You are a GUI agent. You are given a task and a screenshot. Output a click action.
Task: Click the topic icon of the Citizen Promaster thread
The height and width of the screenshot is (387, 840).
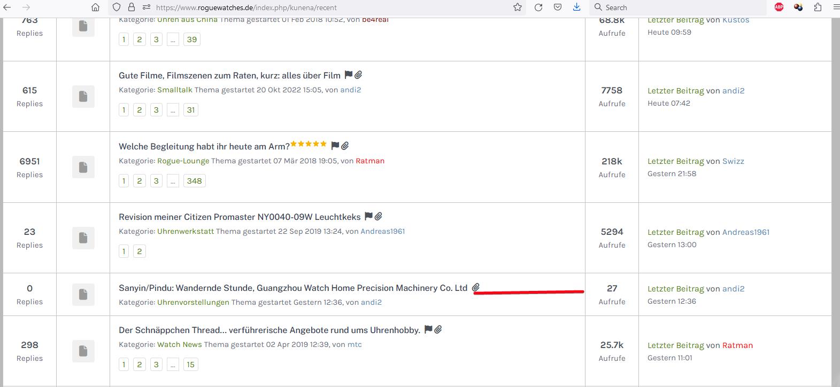pos(83,238)
